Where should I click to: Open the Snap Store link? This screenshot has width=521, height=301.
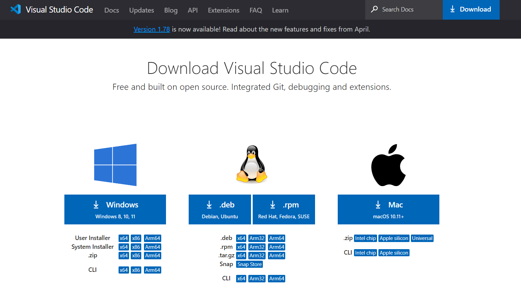(x=250, y=264)
